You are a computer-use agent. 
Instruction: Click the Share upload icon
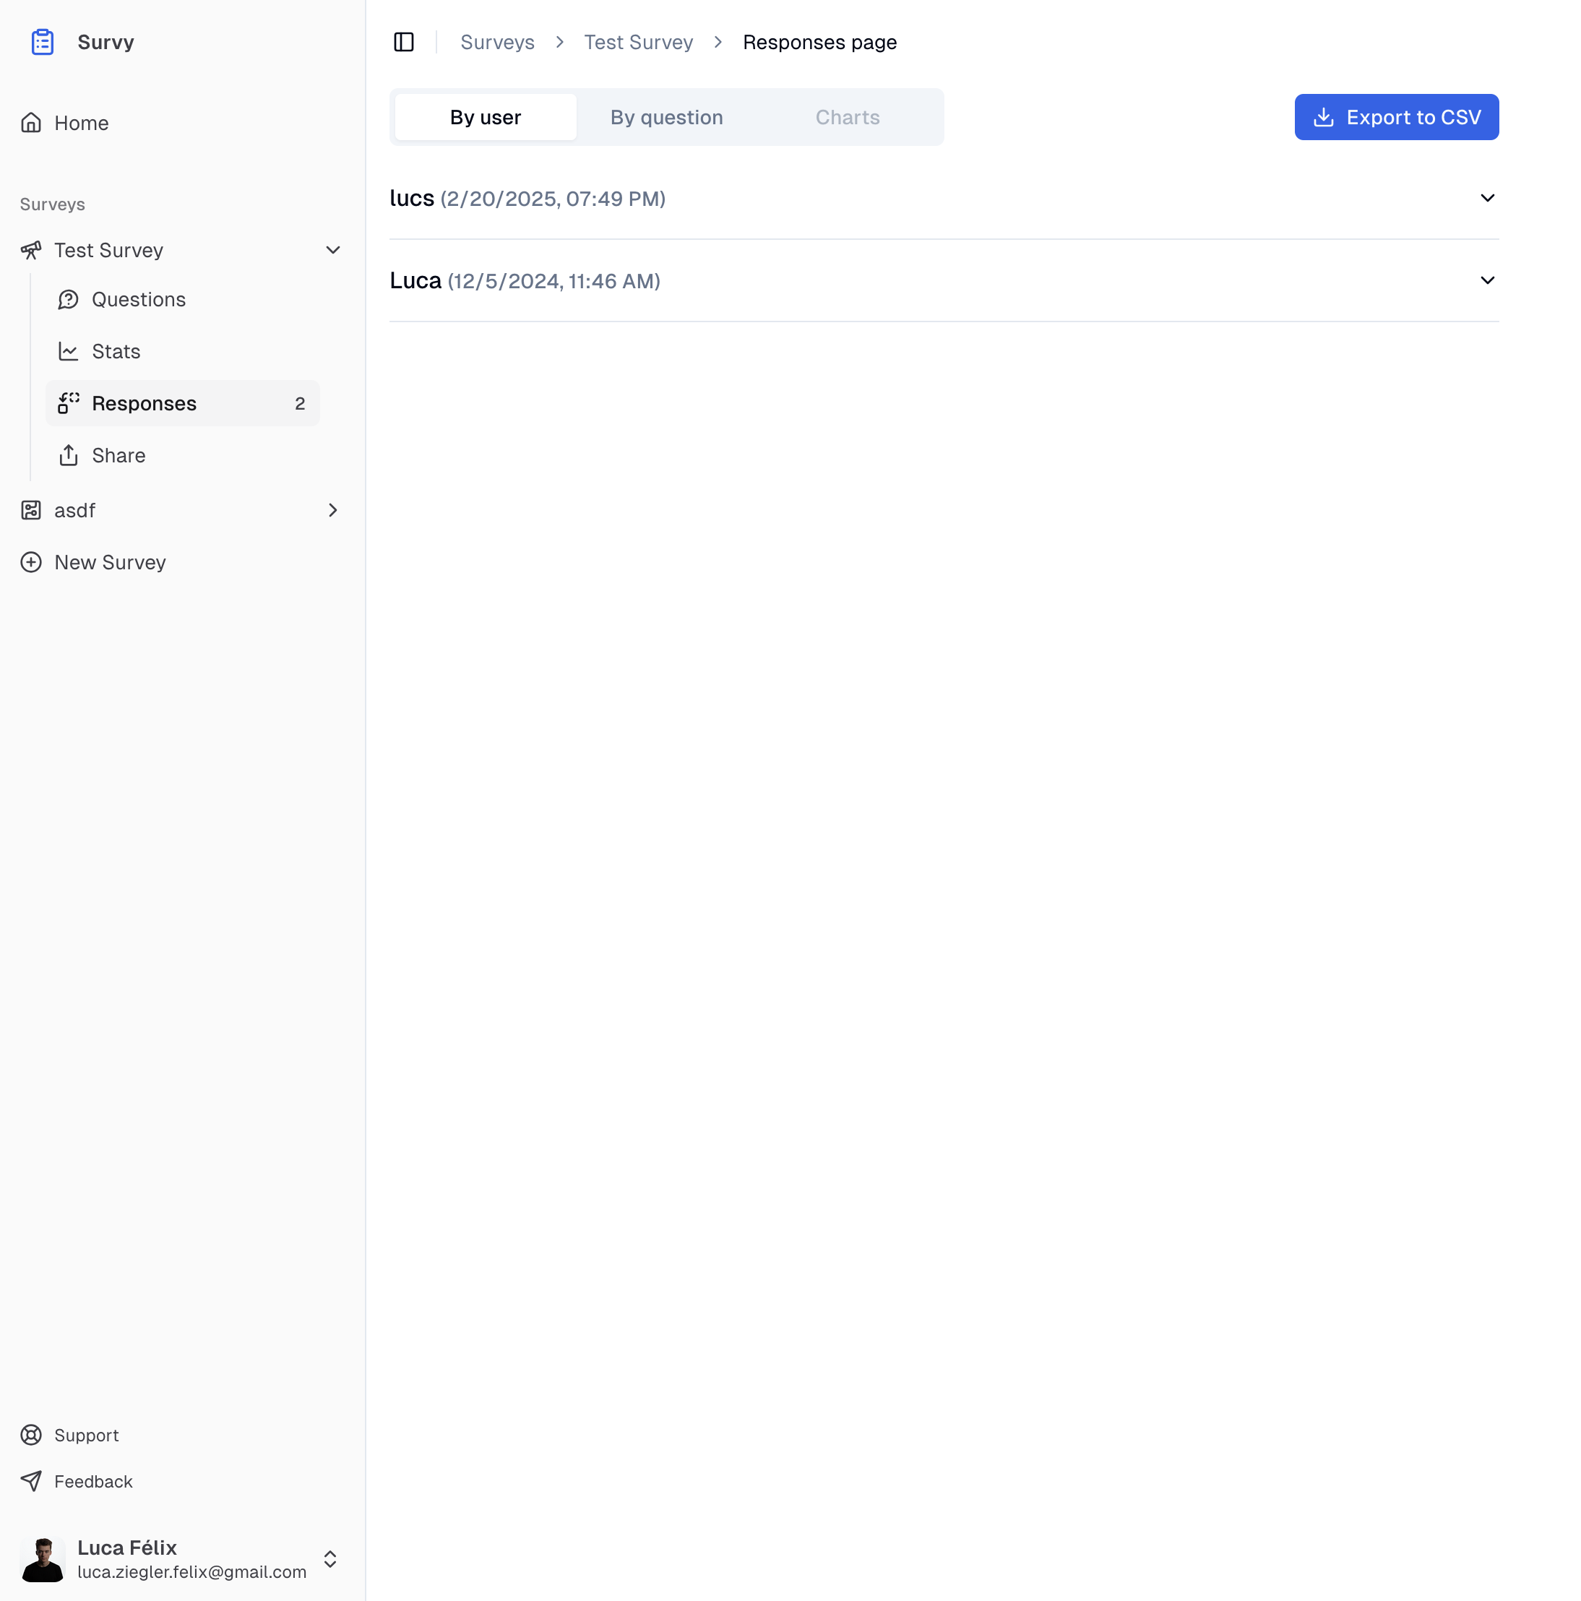pyautogui.click(x=69, y=455)
